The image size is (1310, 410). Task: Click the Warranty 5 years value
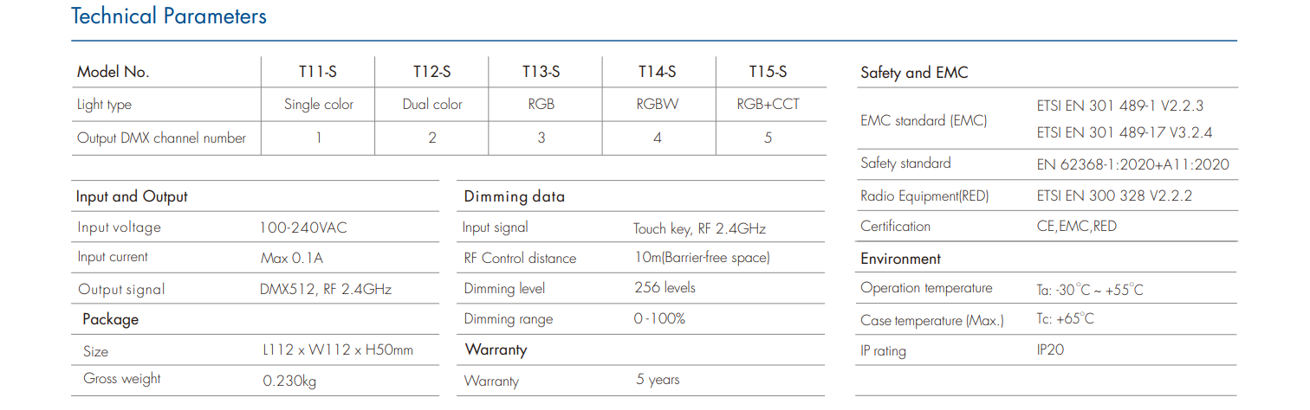coord(658,379)
